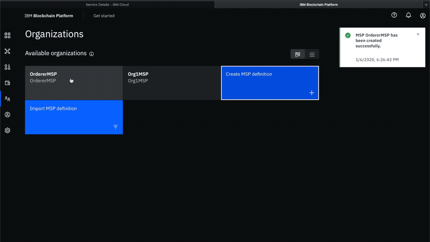Switch to IBM Blockchain Platform browser tab
The image size is (430, 242).
tap(319, 5)
